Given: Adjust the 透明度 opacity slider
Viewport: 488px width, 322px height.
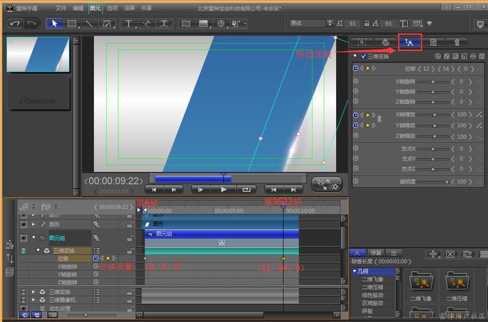Looking at the screenshot, I should click(x=433, y=182).
